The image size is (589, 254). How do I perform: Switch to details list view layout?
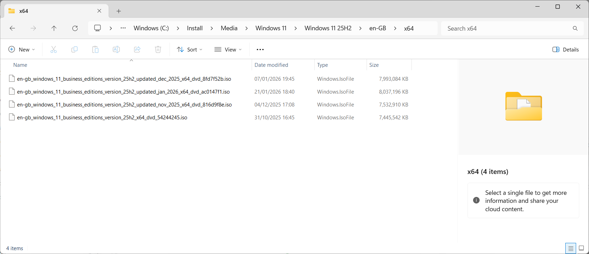pyautogui.click(x=571, y=248)
